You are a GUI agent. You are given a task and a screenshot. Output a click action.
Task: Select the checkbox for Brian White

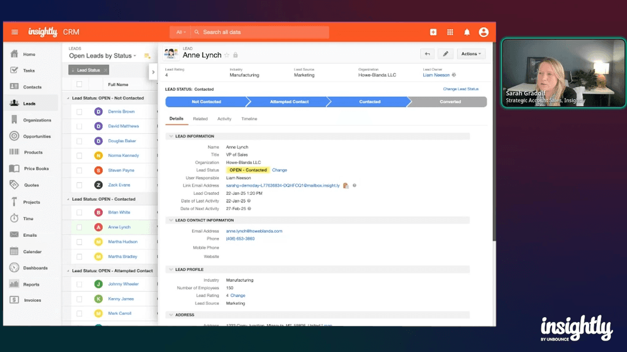(80, 212)
